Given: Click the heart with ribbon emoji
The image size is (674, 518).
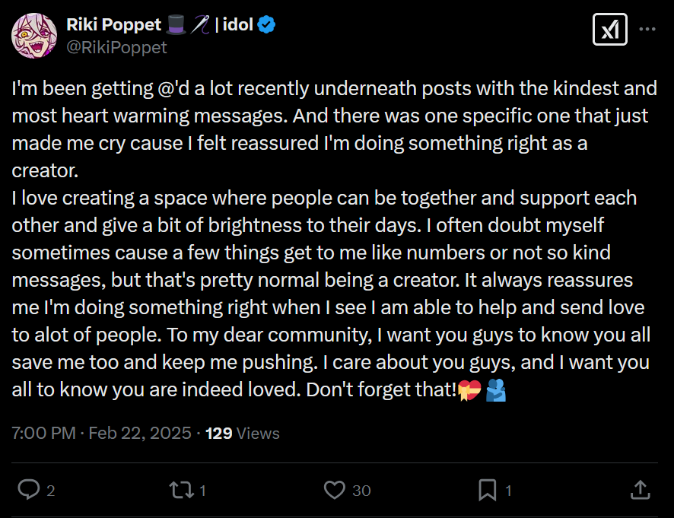Looking at the screenshot, I should [468, 392].
